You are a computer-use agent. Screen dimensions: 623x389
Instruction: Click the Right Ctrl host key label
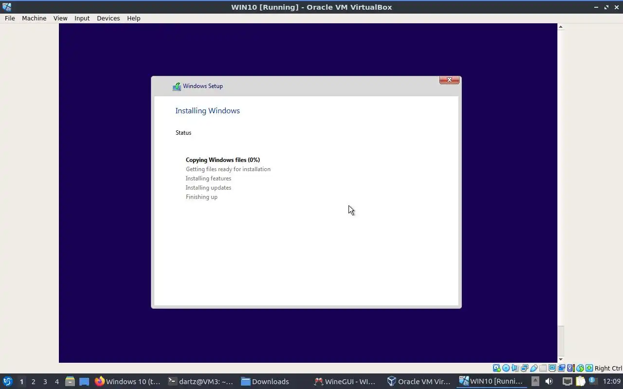608,368
